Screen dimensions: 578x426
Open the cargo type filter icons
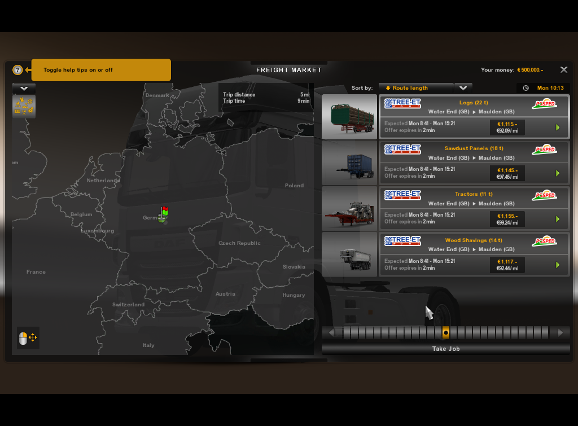24,106
